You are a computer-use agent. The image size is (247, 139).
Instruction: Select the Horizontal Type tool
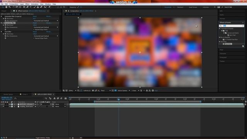click(31, 7)
